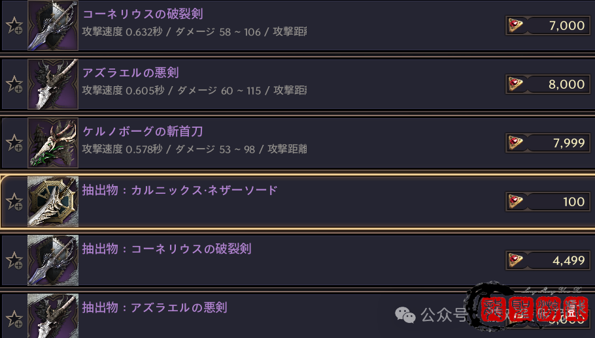Screen dimensions: 595x338
Task: Click the gem currency icon beside 7,999
Action: tap(517, 143)
